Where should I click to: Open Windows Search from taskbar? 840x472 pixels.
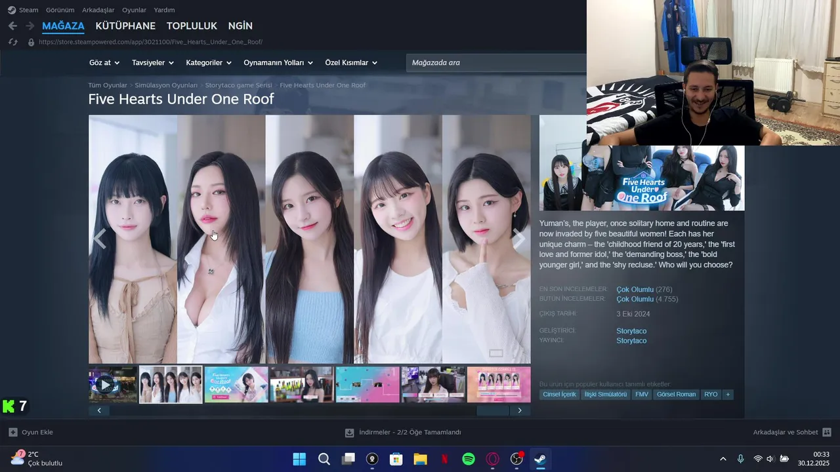tap(324, 459)
